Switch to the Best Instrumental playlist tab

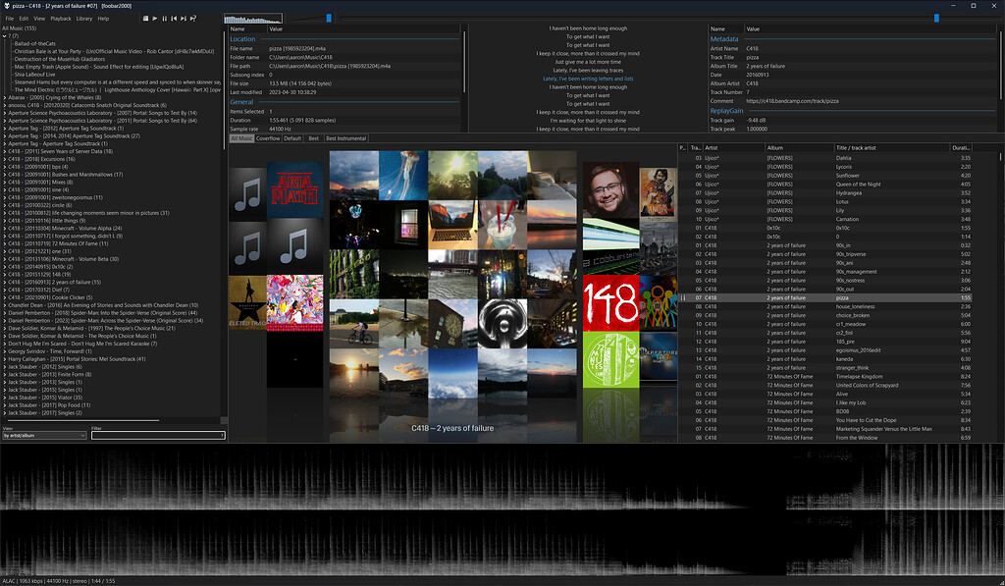pyautogui.click(x=346, y=138)
